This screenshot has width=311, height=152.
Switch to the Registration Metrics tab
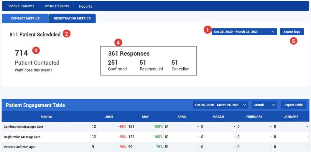pos(72,19)
